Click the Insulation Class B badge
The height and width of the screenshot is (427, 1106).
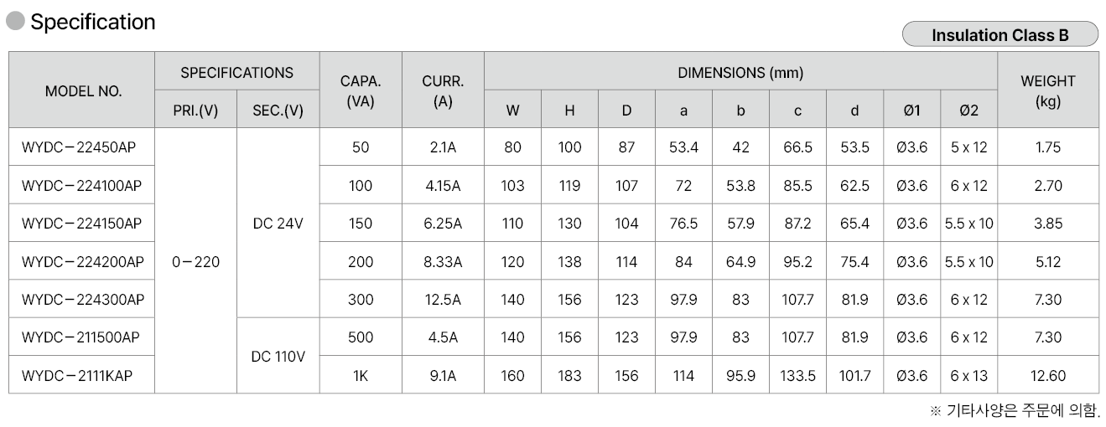coord(1000,34)
